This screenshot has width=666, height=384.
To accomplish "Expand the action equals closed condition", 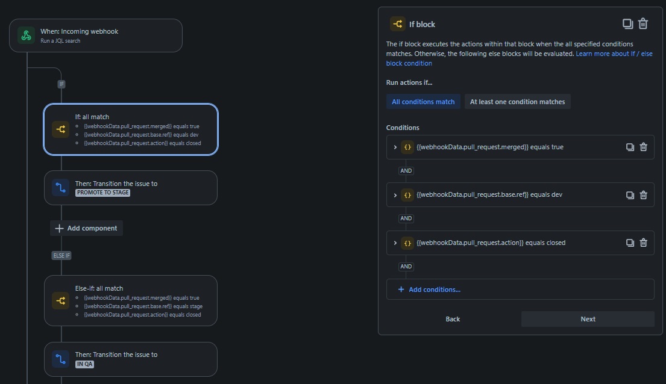I will point(395,243).
